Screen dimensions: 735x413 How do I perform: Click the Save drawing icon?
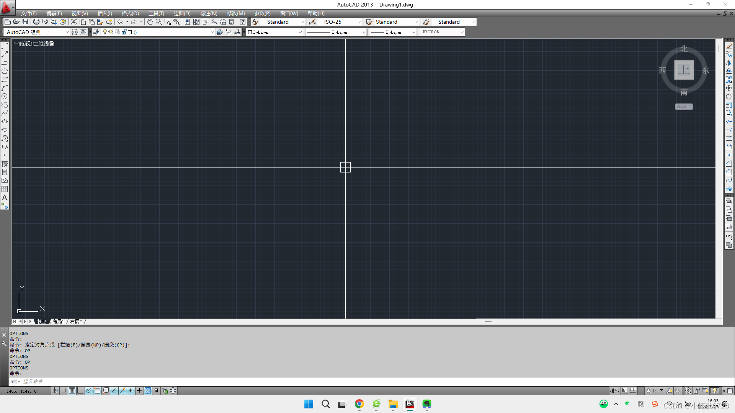(x=25, y=22)
